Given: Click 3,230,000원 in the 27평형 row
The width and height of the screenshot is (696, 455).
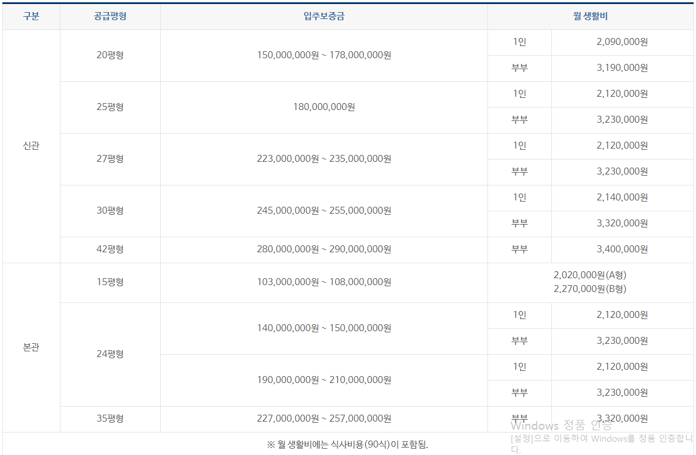Looking at the screenshot, I should (x=622, y=172).
